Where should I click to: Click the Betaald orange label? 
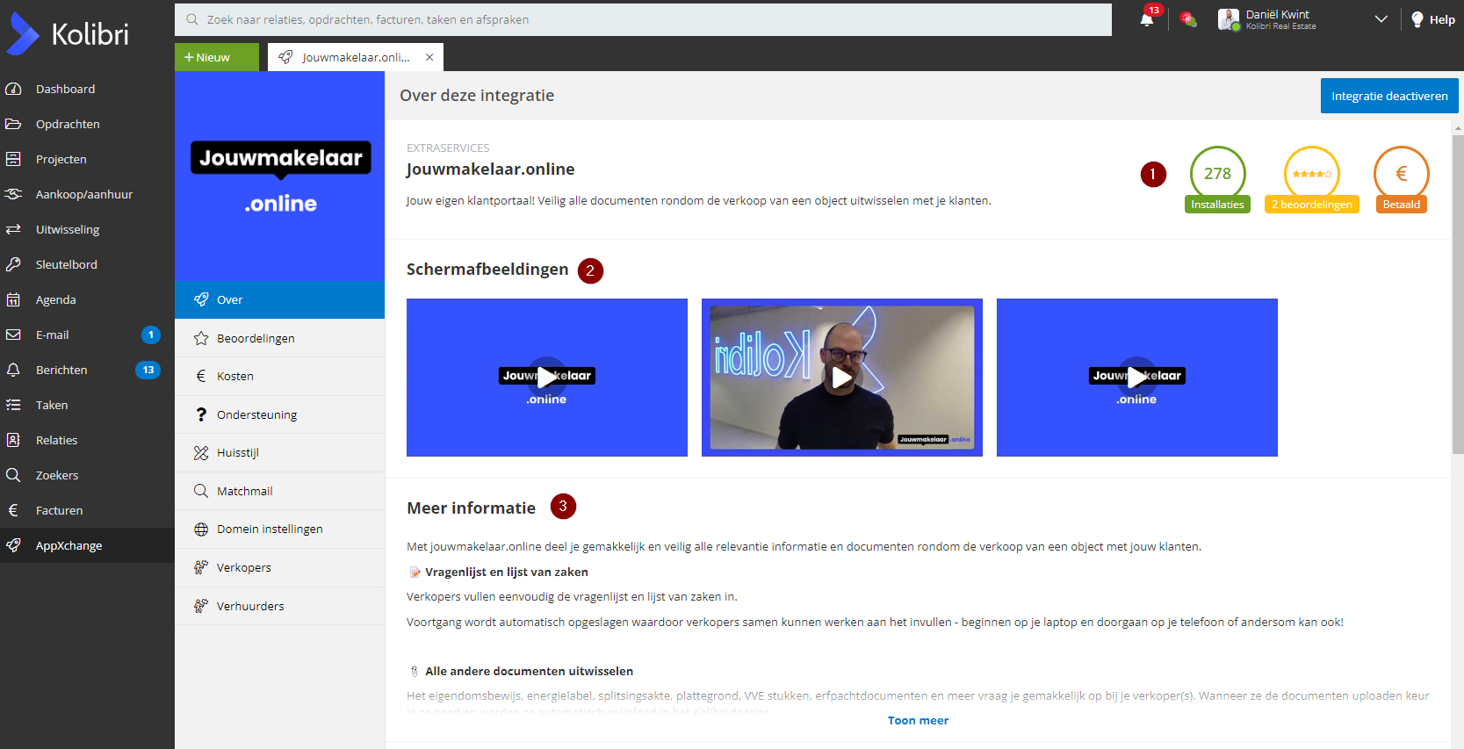click(1402, 205)
